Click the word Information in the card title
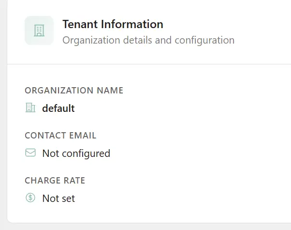291x230 pixels. [x=131, y=24]
